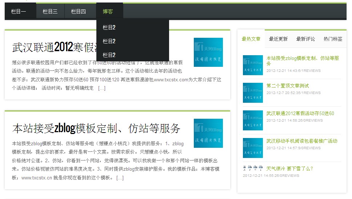This screenshot has height=199, width=352.
Task: Open sidebar link 武汉移动手机阅读包套餐推广活动
Action: 302,141
